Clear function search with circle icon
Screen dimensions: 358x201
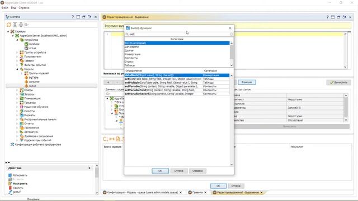(231, 34)
